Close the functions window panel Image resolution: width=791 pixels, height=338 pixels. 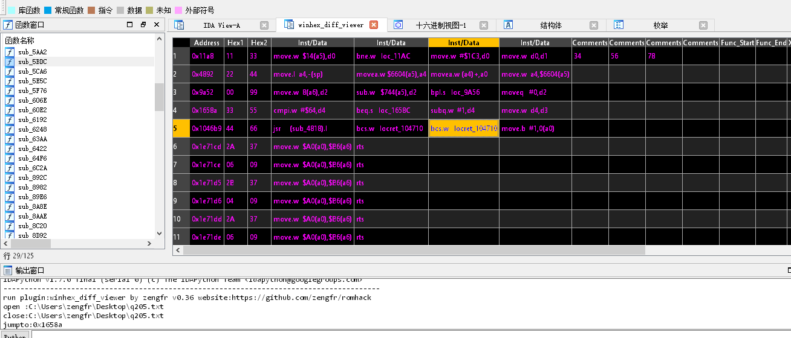pyautogui.click(x=157, y=25)
